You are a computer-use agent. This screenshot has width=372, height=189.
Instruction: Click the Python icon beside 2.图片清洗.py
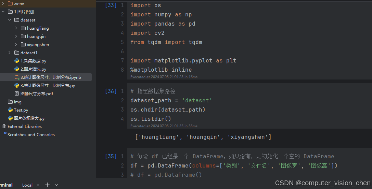16,69
